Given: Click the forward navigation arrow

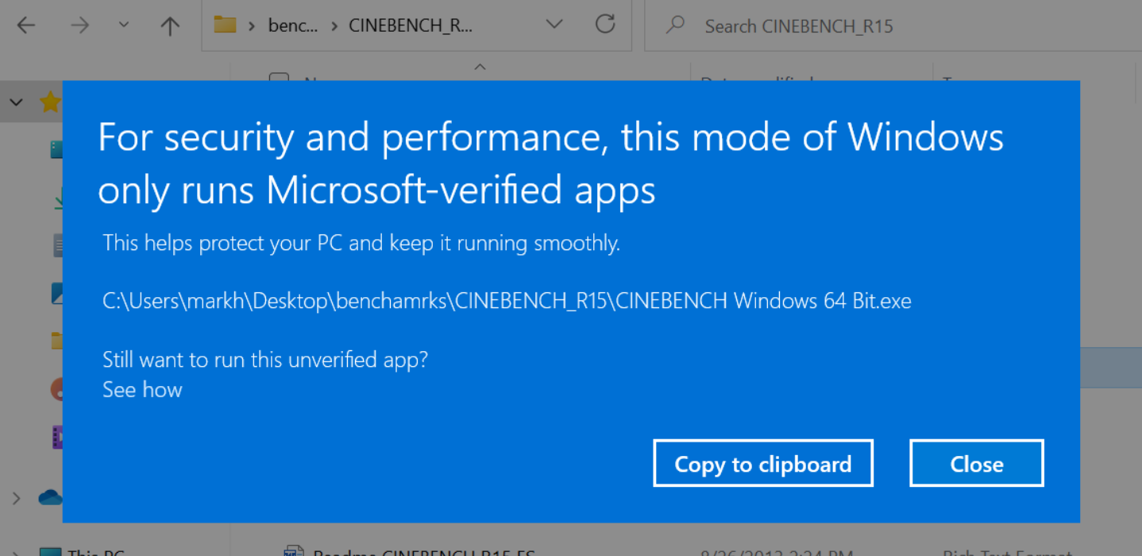Looking at the screenshot, I should click(79, 25).
